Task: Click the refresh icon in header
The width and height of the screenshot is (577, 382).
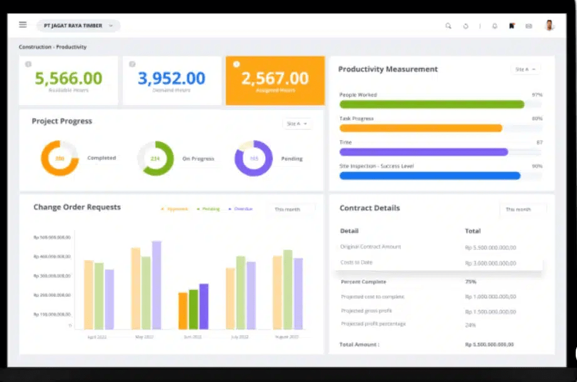Action: point(465,26)
